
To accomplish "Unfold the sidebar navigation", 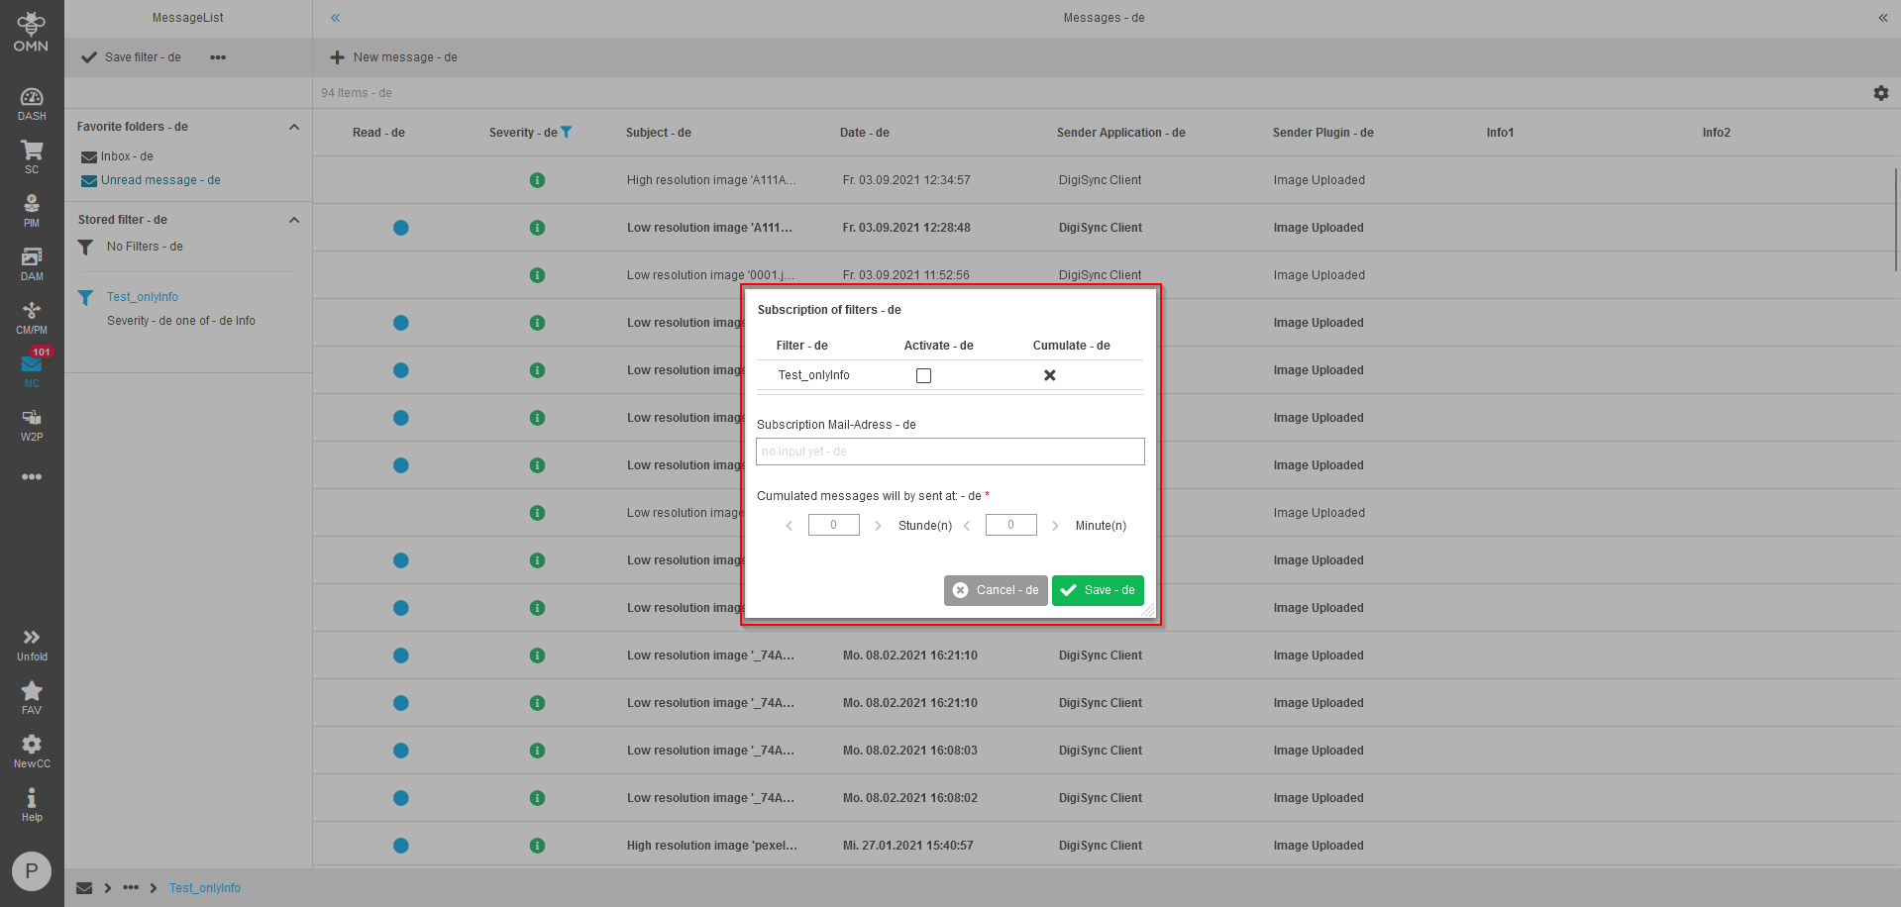I will click(32, 644).
